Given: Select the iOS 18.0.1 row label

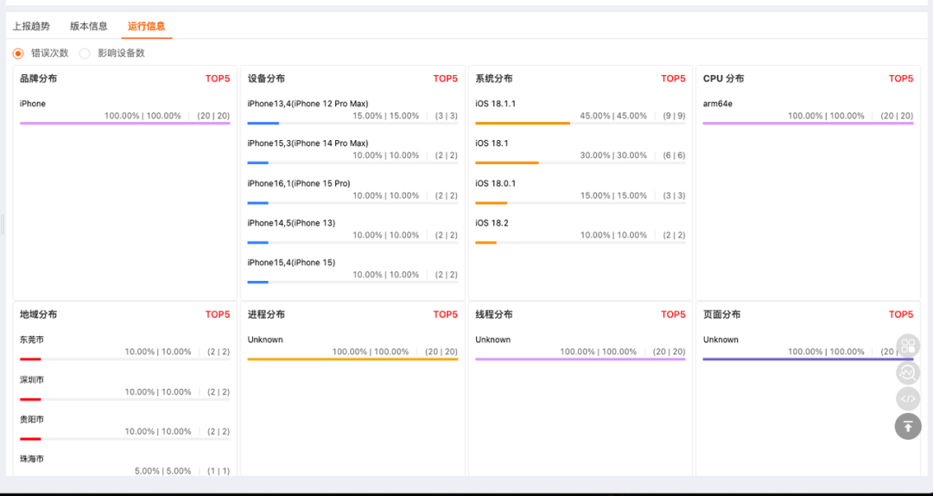Looking at the screenshot, I should pyautogui.click(x=496, y=183).
